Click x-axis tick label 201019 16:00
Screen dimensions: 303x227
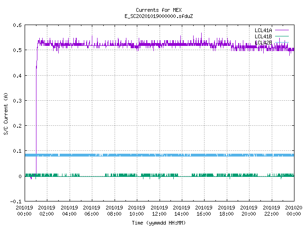(x=204, y=211)
